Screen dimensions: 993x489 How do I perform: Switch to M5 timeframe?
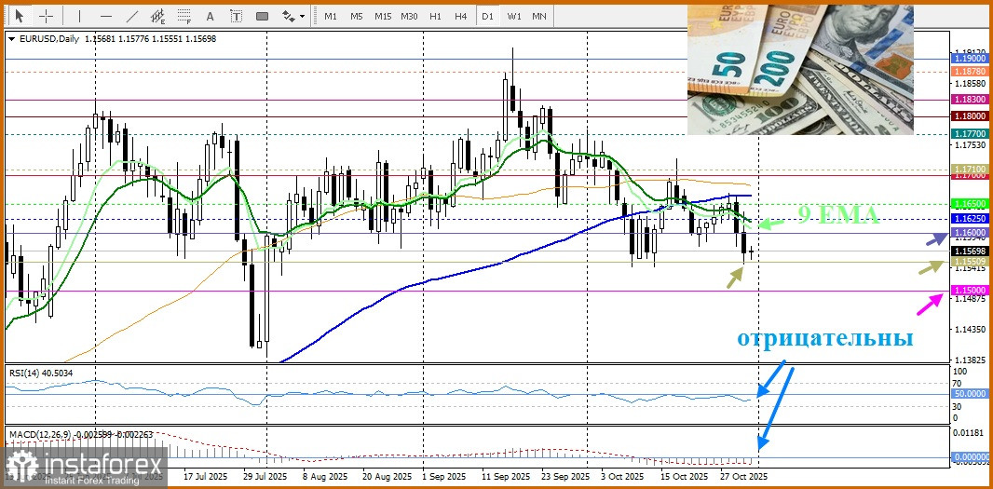pyautogui.click(x=357, y=16)
